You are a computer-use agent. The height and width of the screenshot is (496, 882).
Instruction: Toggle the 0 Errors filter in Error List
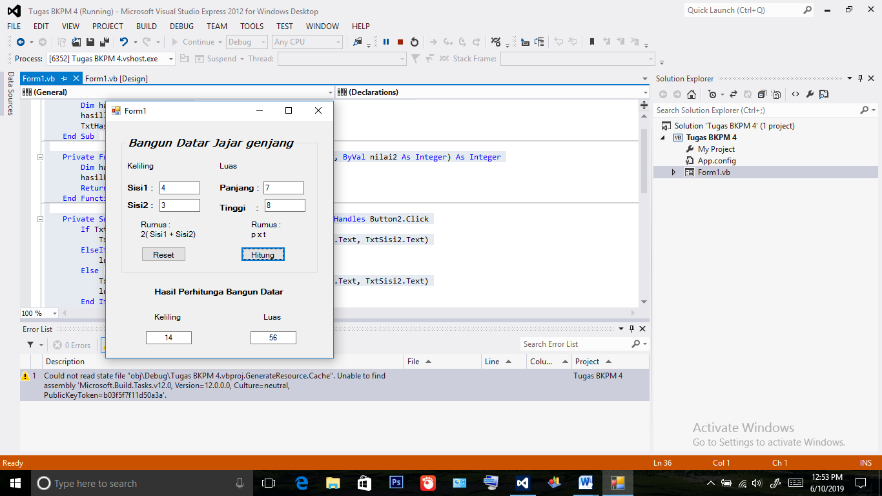coord(72,346)
